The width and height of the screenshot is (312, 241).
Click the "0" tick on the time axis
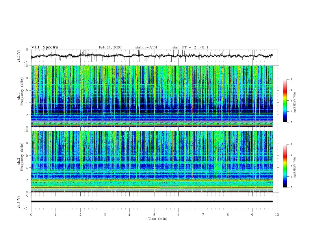click(x=31, y=215)
